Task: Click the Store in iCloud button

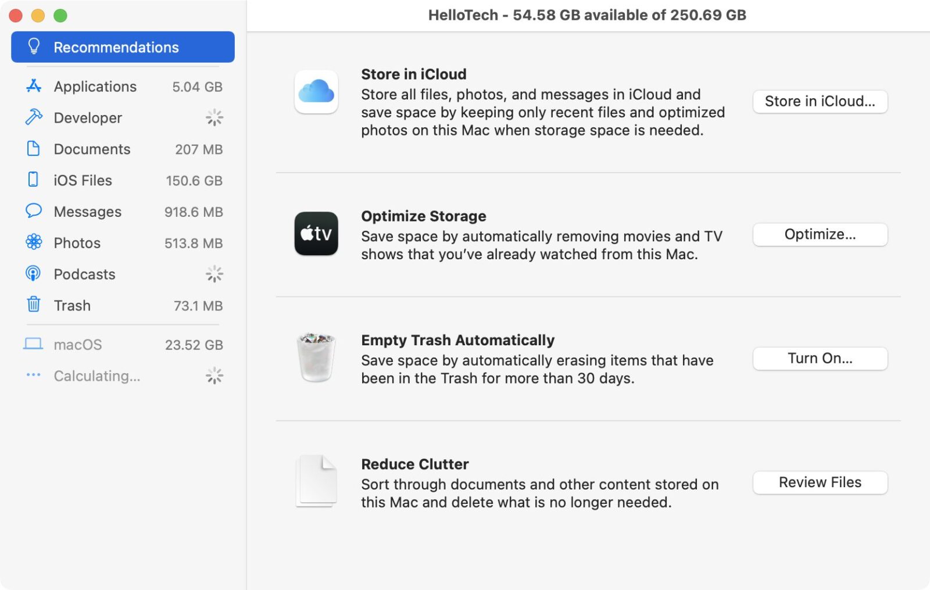Action: [820, 101]
